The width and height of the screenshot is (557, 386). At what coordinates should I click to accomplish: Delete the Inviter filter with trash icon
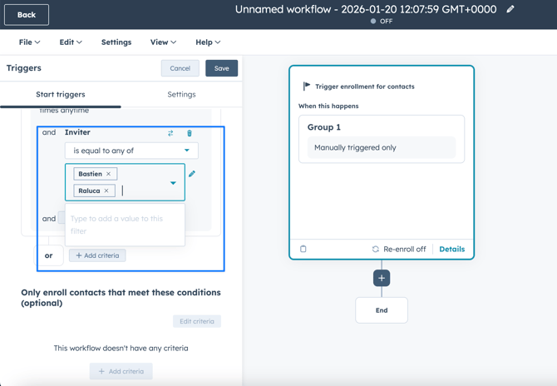coord(190,133)
